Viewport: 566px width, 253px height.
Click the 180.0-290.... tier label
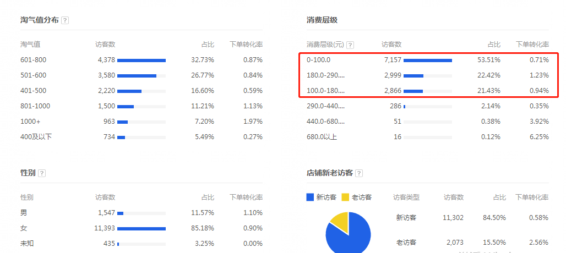tap(325, 76)
